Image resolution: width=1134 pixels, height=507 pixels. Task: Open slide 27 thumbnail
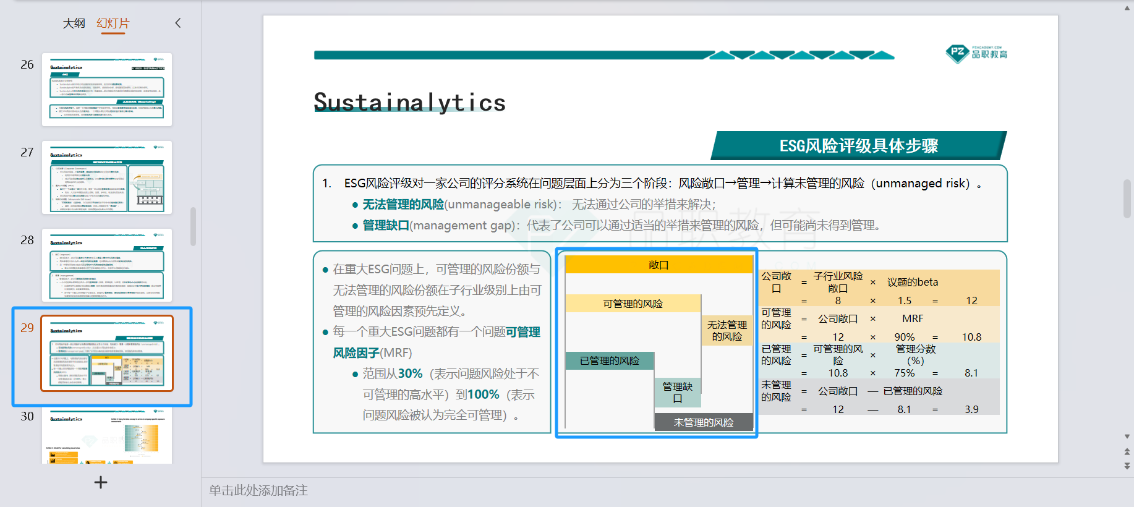tap(107, 177)
